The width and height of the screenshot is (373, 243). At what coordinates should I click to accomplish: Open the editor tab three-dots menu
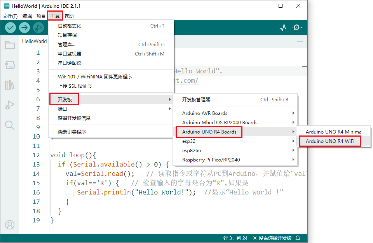pos(300,42)
